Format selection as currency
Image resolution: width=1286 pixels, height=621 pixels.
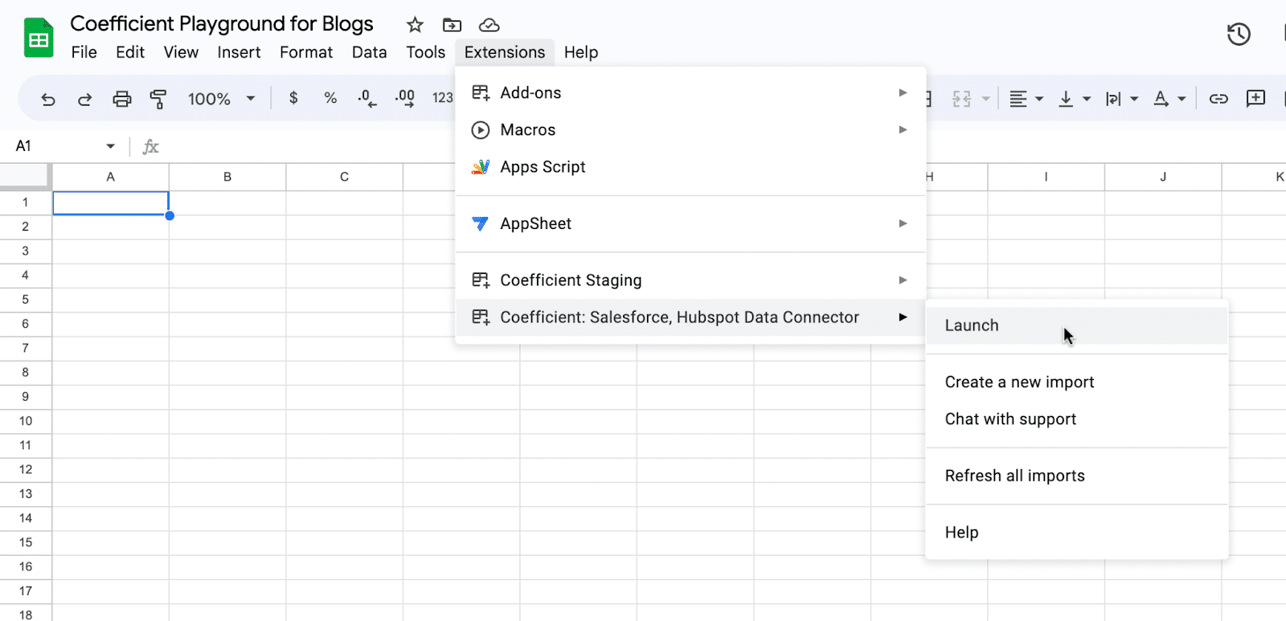pos(293,98)
